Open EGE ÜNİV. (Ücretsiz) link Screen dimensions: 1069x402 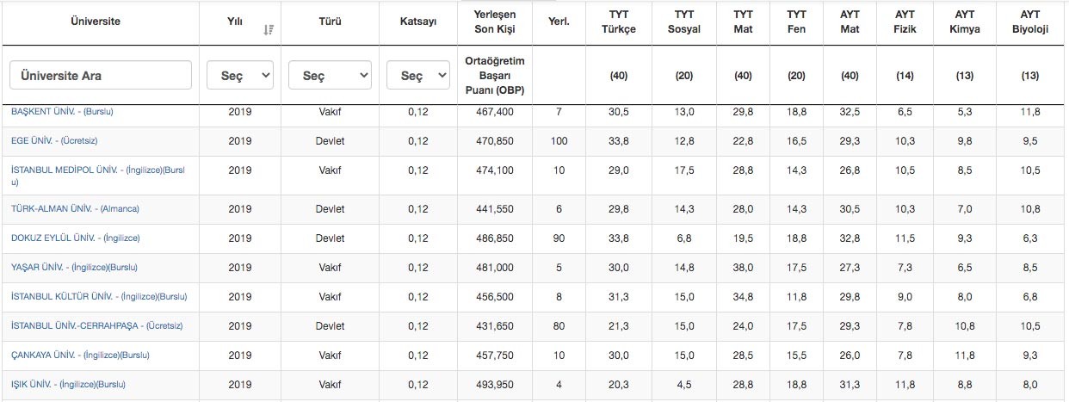point(60,140)
